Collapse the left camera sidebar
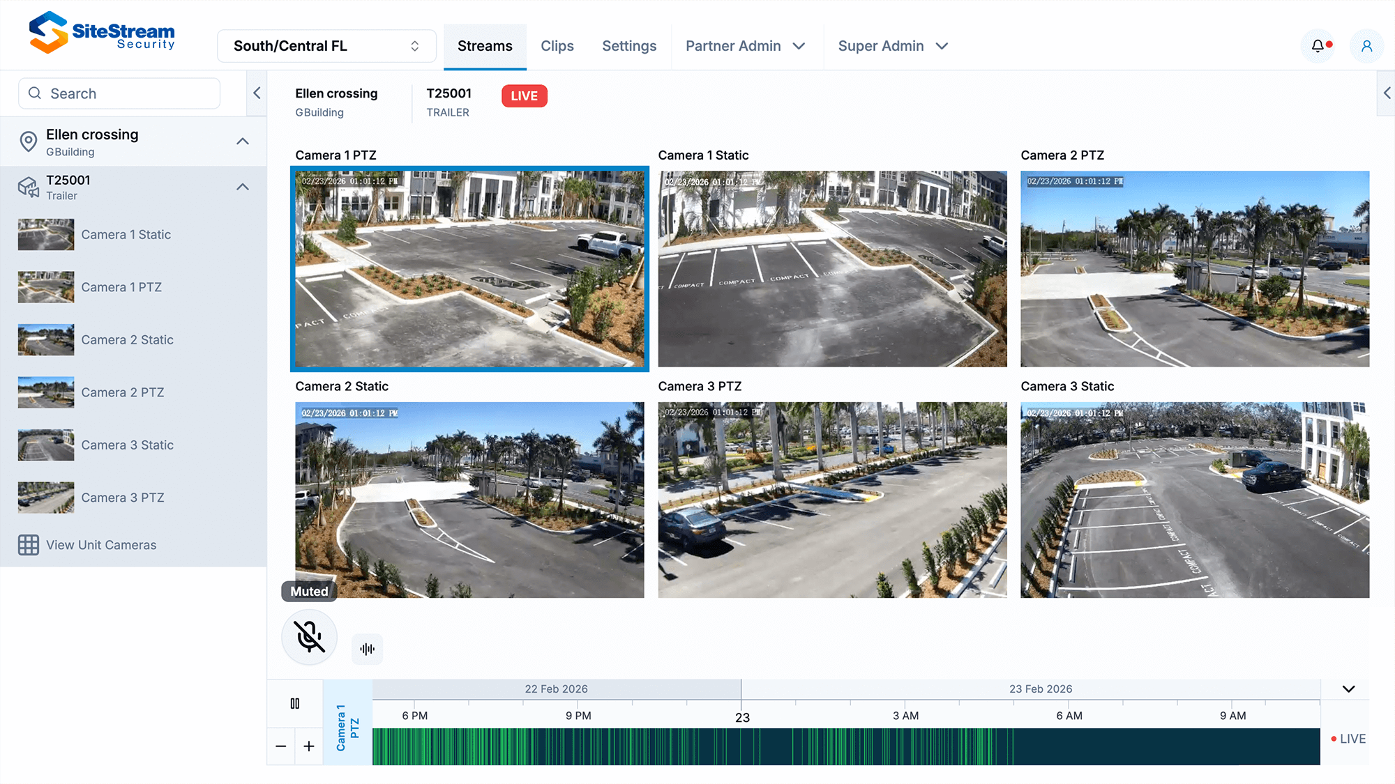The height and width of the screenshot is (784, 1395). [257, 93]
